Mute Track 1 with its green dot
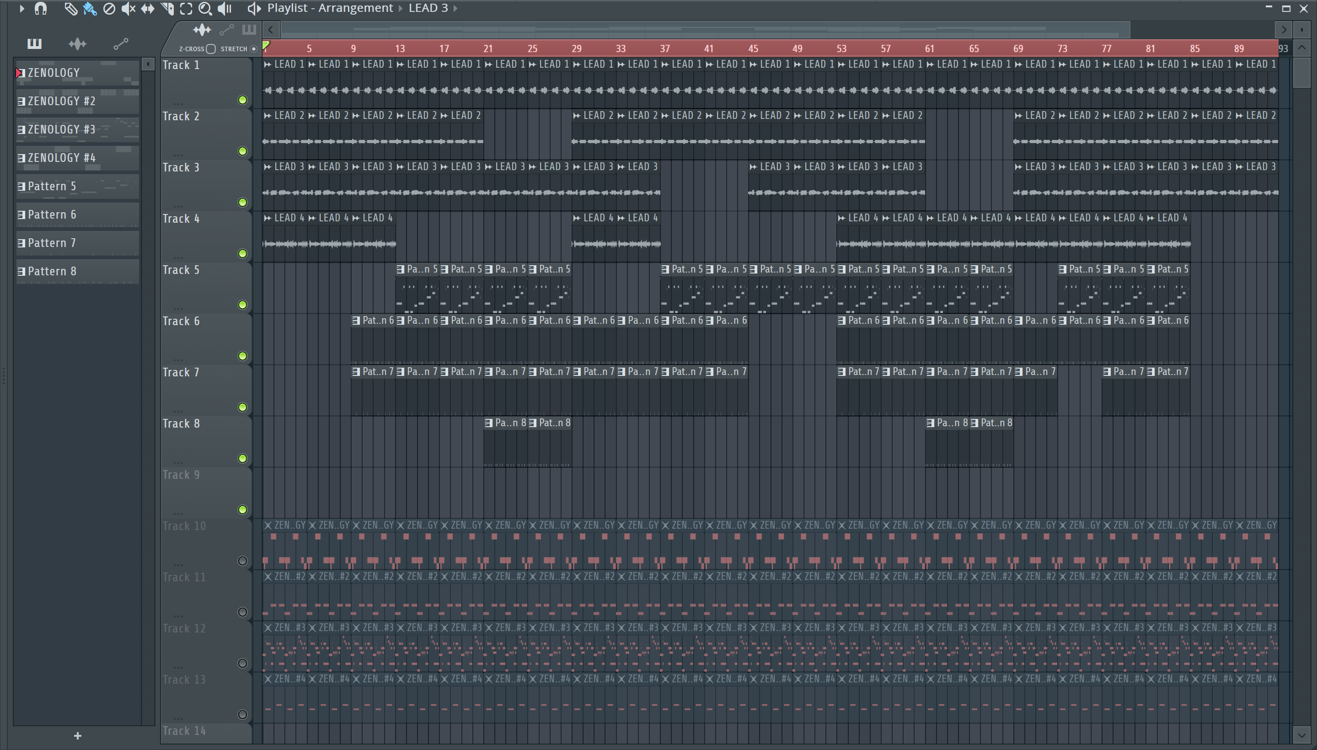This screenshot has height=750, width=1317. (242, 100)
